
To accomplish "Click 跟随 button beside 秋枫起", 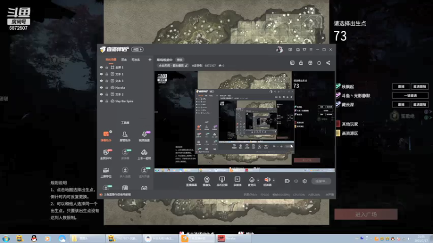I will click(401, 86).
